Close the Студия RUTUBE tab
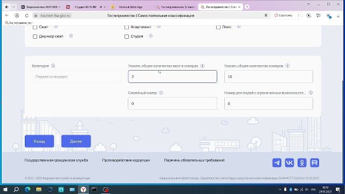345x194 pixels. (x=105, y=7)
